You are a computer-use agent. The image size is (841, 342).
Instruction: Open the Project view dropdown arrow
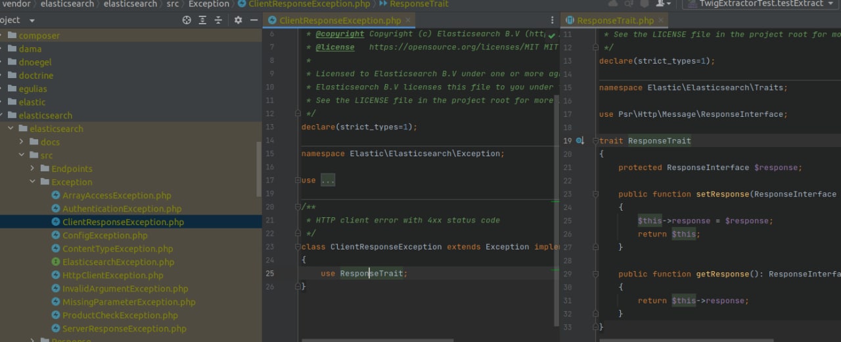[x=32, y=20]
